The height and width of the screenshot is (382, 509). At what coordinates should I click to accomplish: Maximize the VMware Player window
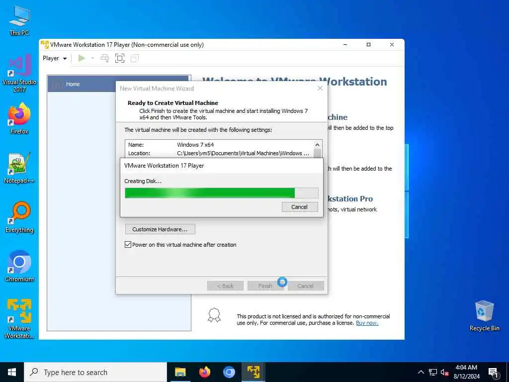pyautogui.click(x=368, y=44)
